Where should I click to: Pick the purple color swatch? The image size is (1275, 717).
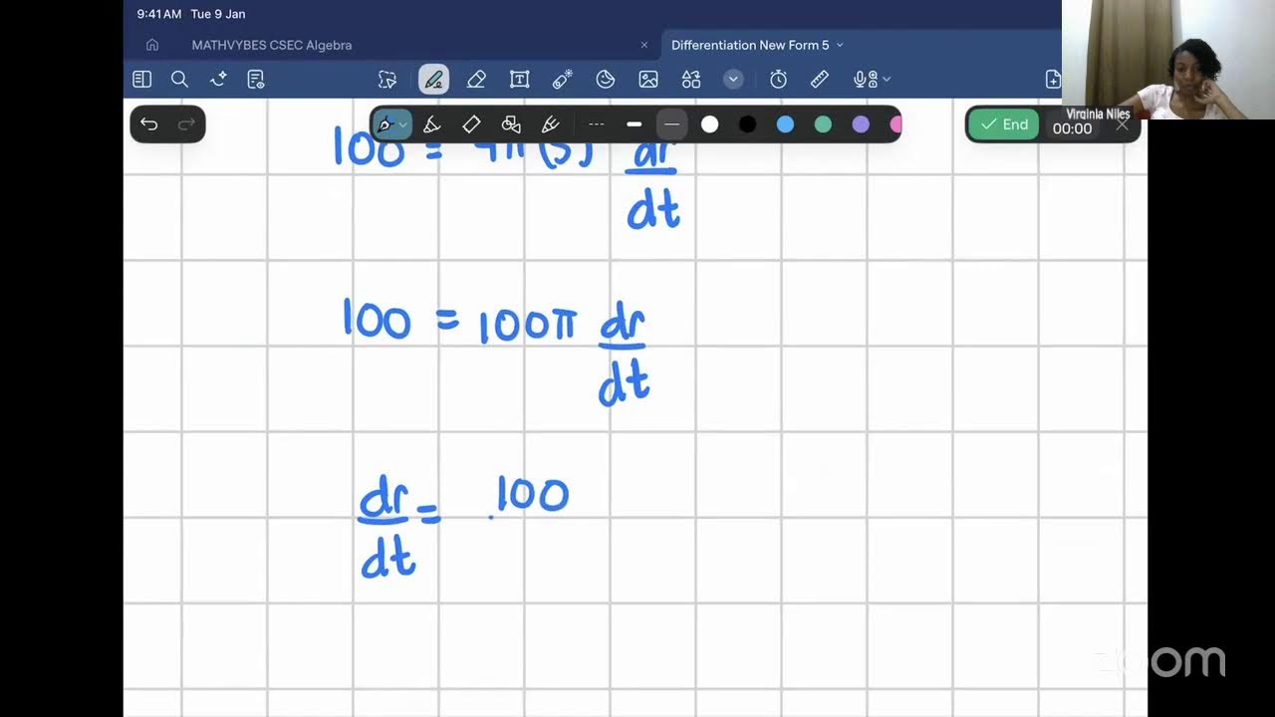click(x=861, y=124)
